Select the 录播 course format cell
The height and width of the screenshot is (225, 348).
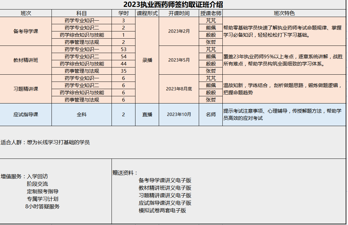coord(147,60)
